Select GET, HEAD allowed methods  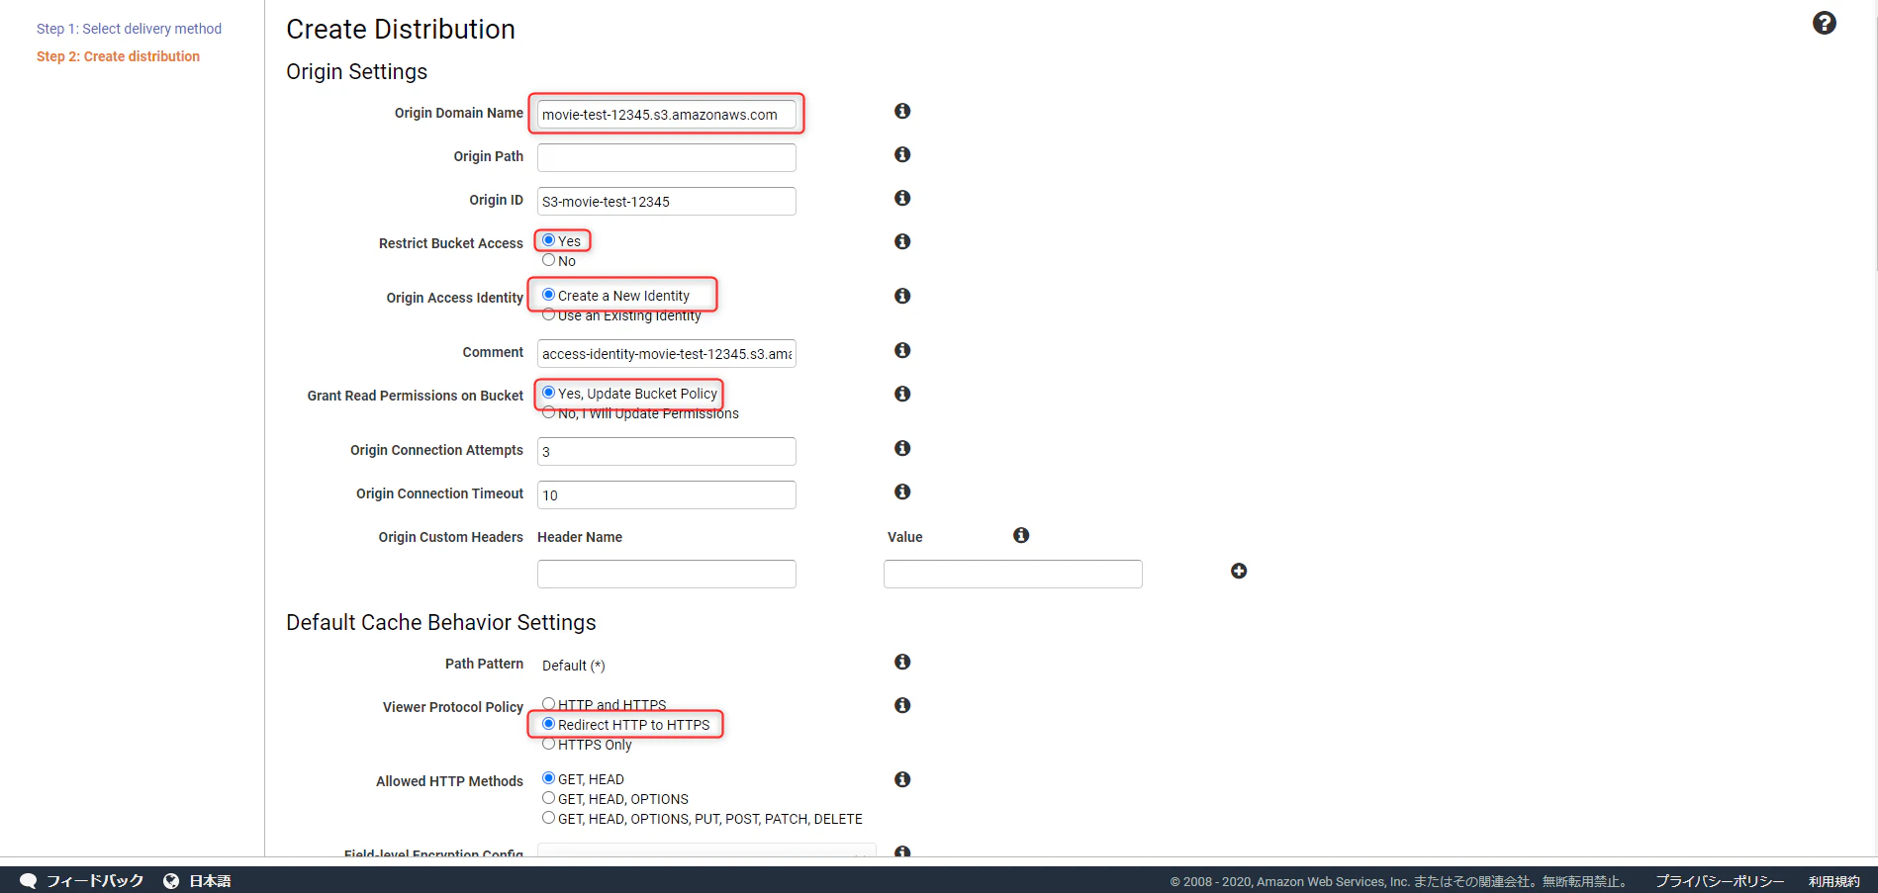coord(548,778)
